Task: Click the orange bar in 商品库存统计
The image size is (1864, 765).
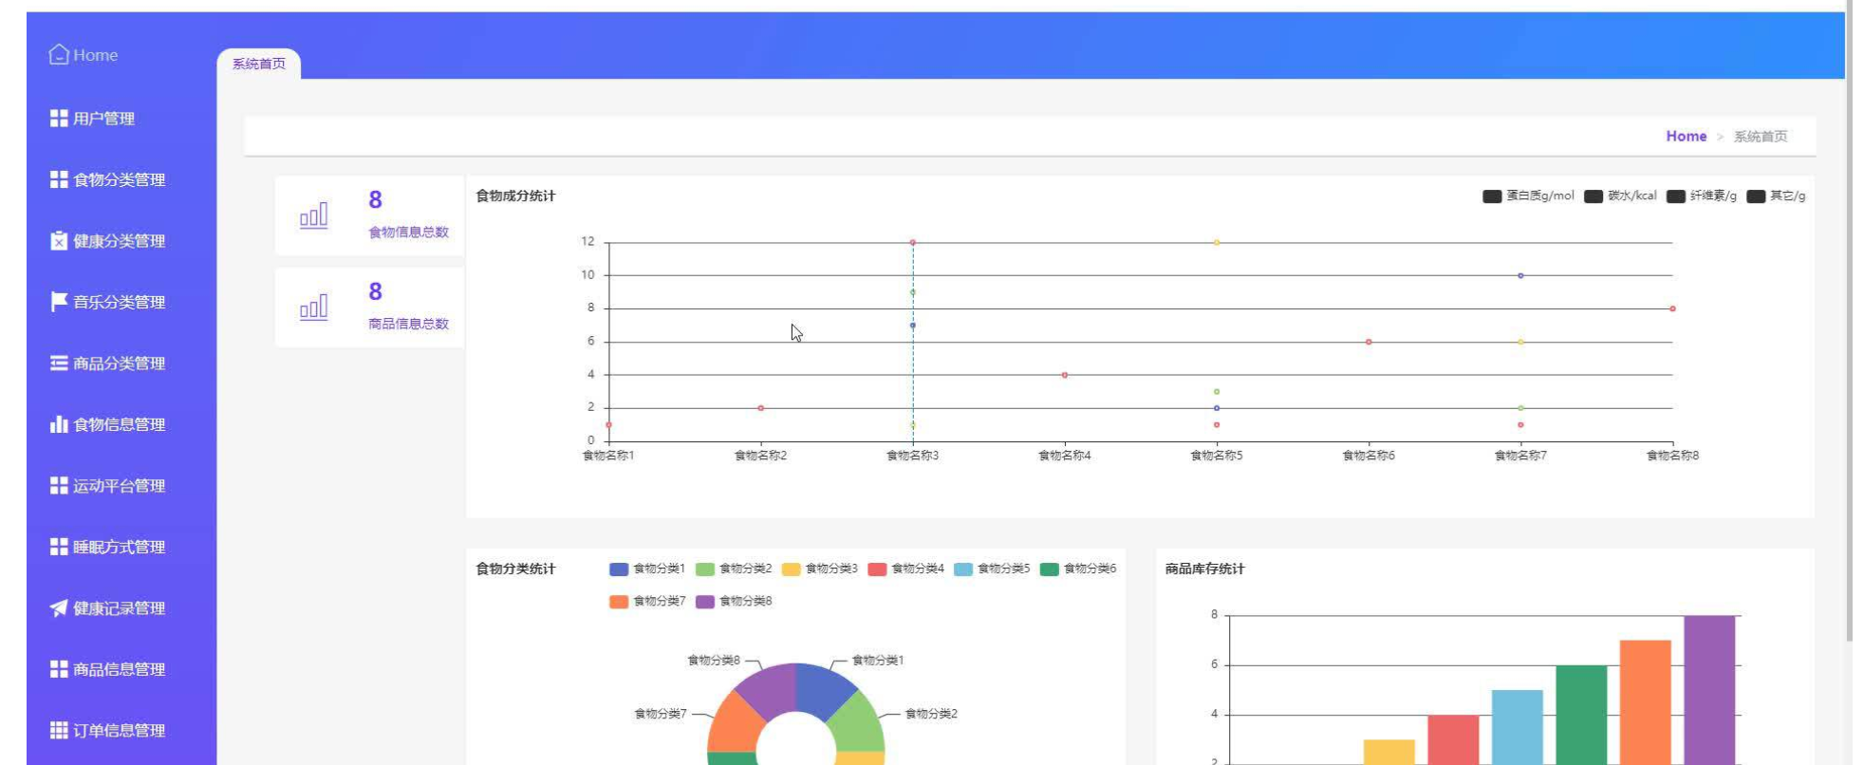Action: point(1646,702)
